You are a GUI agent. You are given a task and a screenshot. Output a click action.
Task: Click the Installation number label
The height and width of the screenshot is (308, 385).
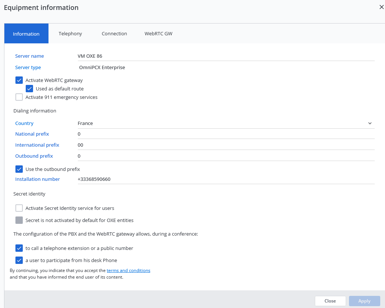coord(37,179)
